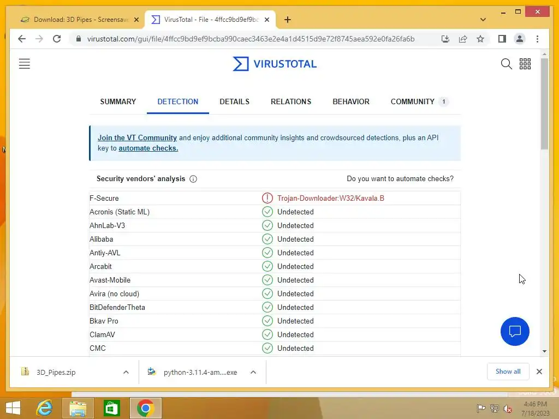Click Do you want to automate checks?
Screen dimensions: 559x419
pyautogui.click(x=400, y=179)
